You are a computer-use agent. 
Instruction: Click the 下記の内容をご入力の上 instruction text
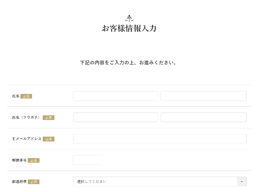point(129,63)
